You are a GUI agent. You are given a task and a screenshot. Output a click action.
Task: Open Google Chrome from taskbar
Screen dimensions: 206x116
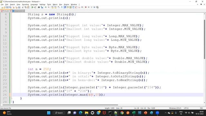pyautogui.click(x=122, y=113)
